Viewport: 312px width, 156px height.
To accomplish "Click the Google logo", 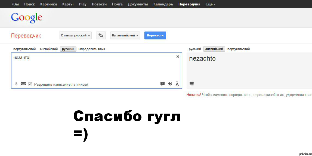I will pos(27,18).
